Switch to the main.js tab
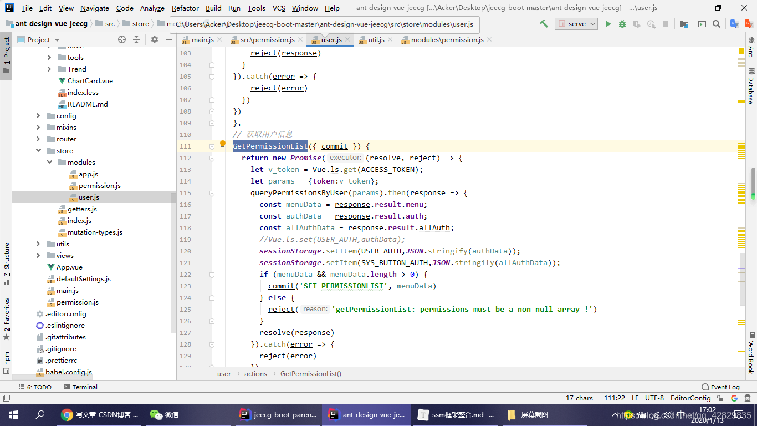The height and width of the screenshot is (426, 757). coord(202,39)
